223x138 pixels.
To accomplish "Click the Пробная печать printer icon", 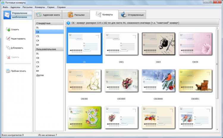I will (x=8, y=71).
